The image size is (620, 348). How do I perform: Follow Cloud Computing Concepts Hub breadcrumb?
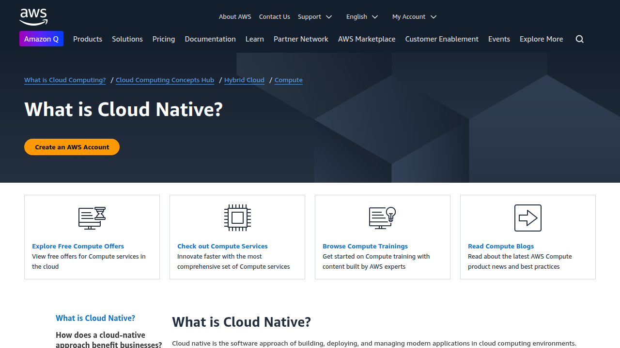pos(165,80)
